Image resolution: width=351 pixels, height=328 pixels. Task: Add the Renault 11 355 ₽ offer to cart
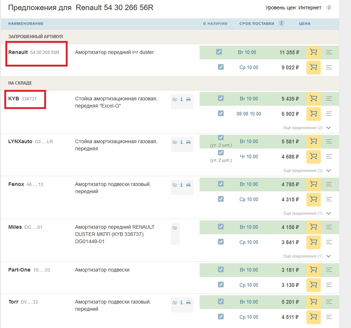(313, 53)
